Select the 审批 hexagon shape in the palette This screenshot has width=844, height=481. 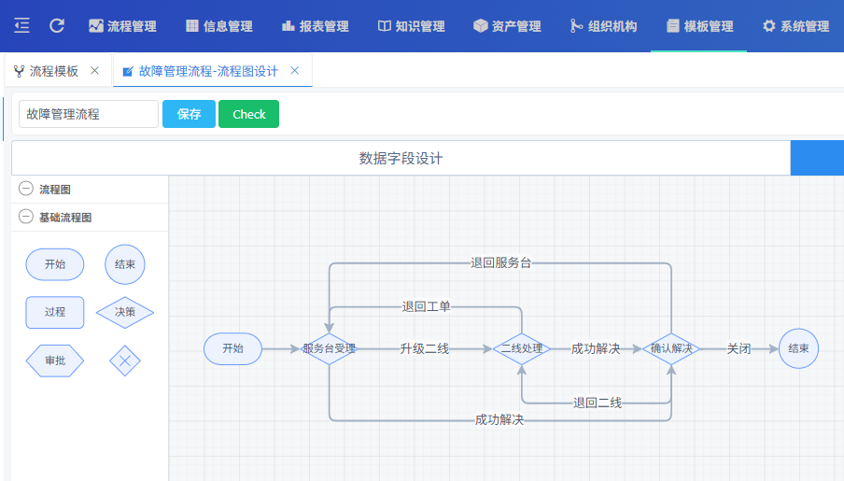[x=55, y=361]
